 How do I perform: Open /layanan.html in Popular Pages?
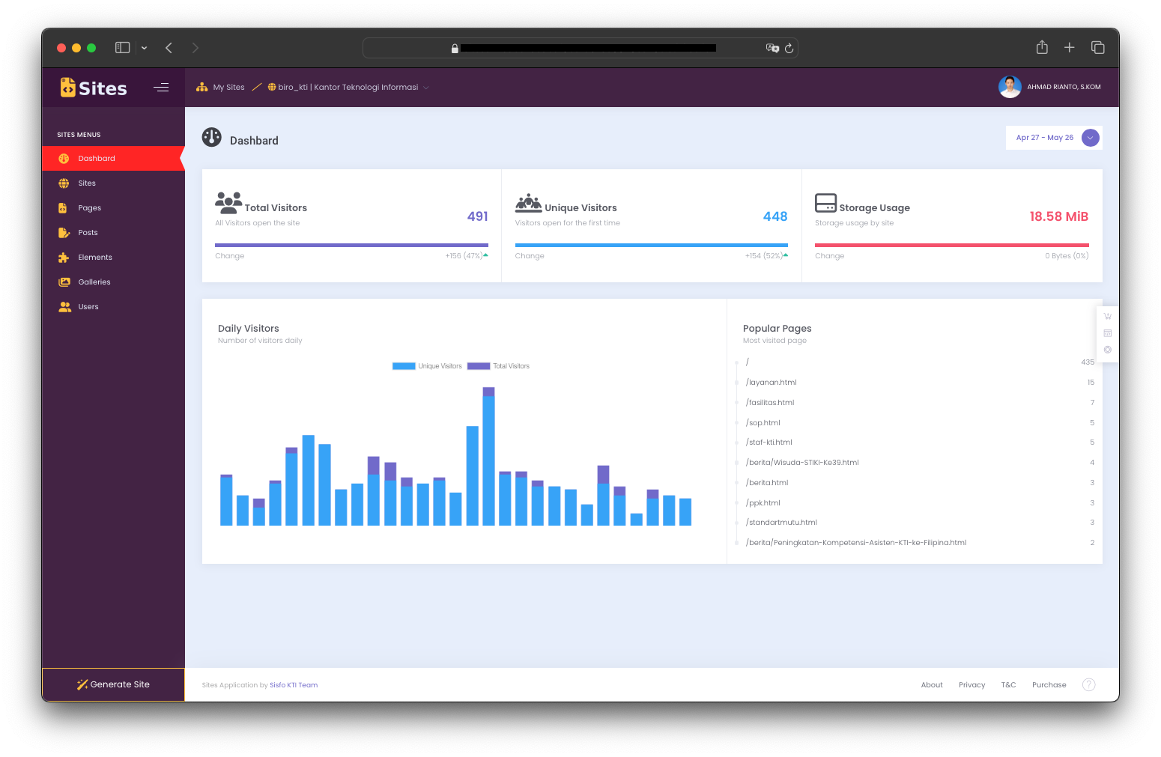click(772, 383)
